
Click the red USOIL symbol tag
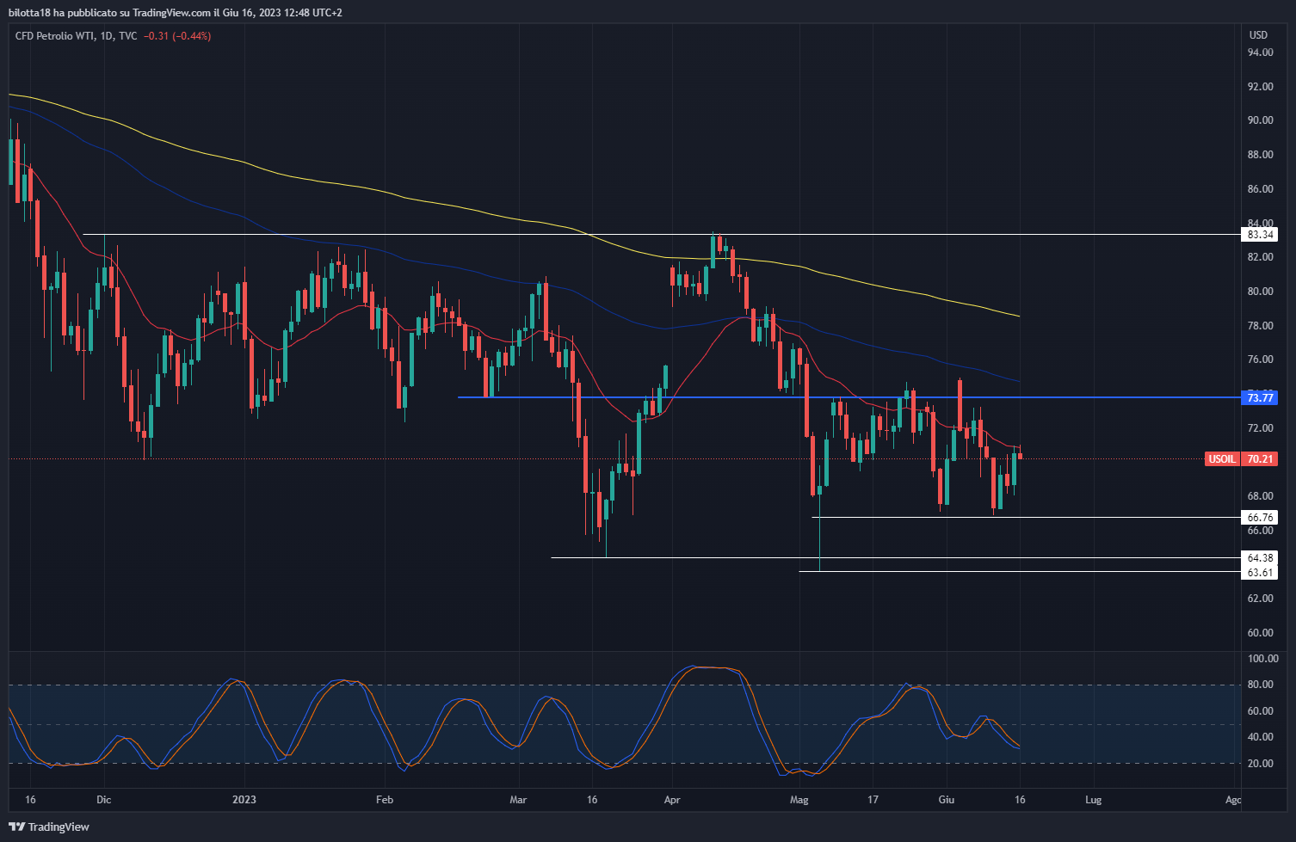click(1222, 459)
